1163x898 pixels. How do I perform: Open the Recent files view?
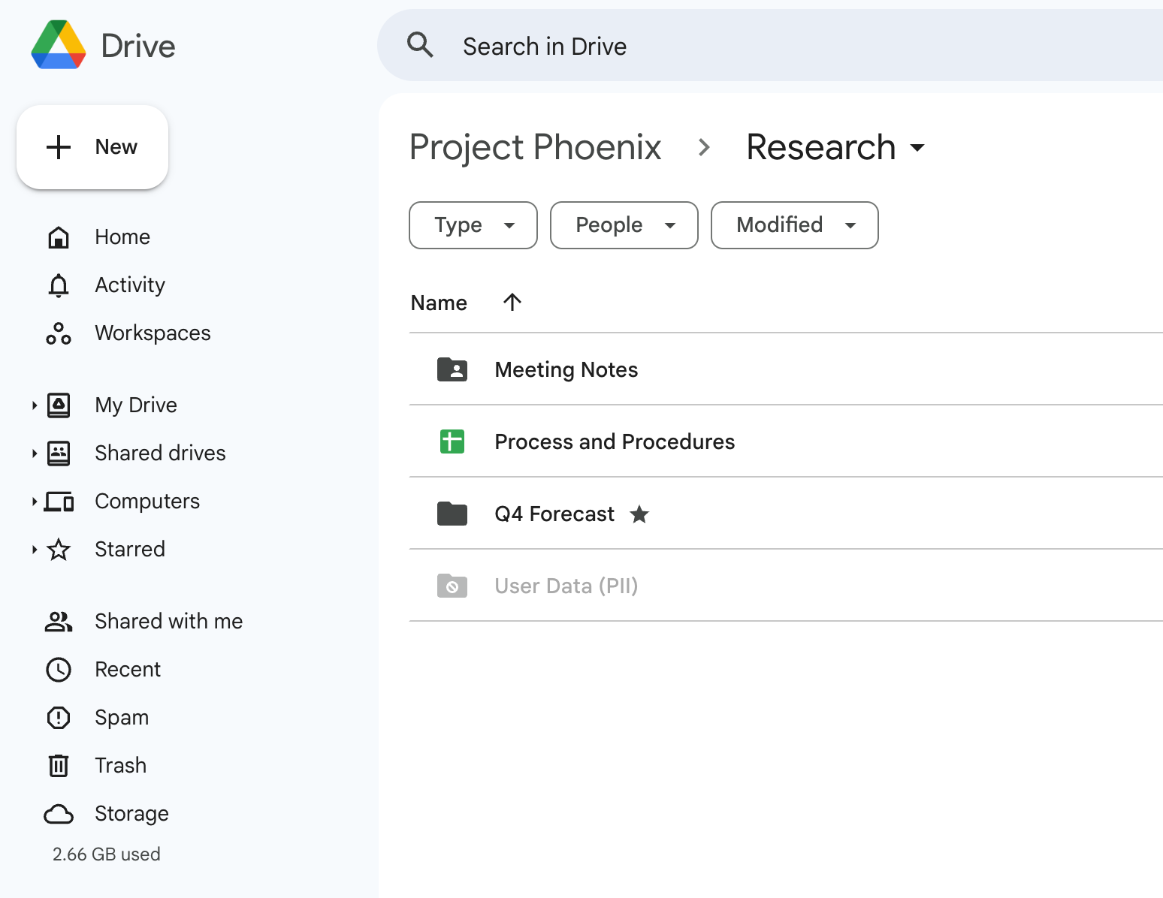[128, 670]
